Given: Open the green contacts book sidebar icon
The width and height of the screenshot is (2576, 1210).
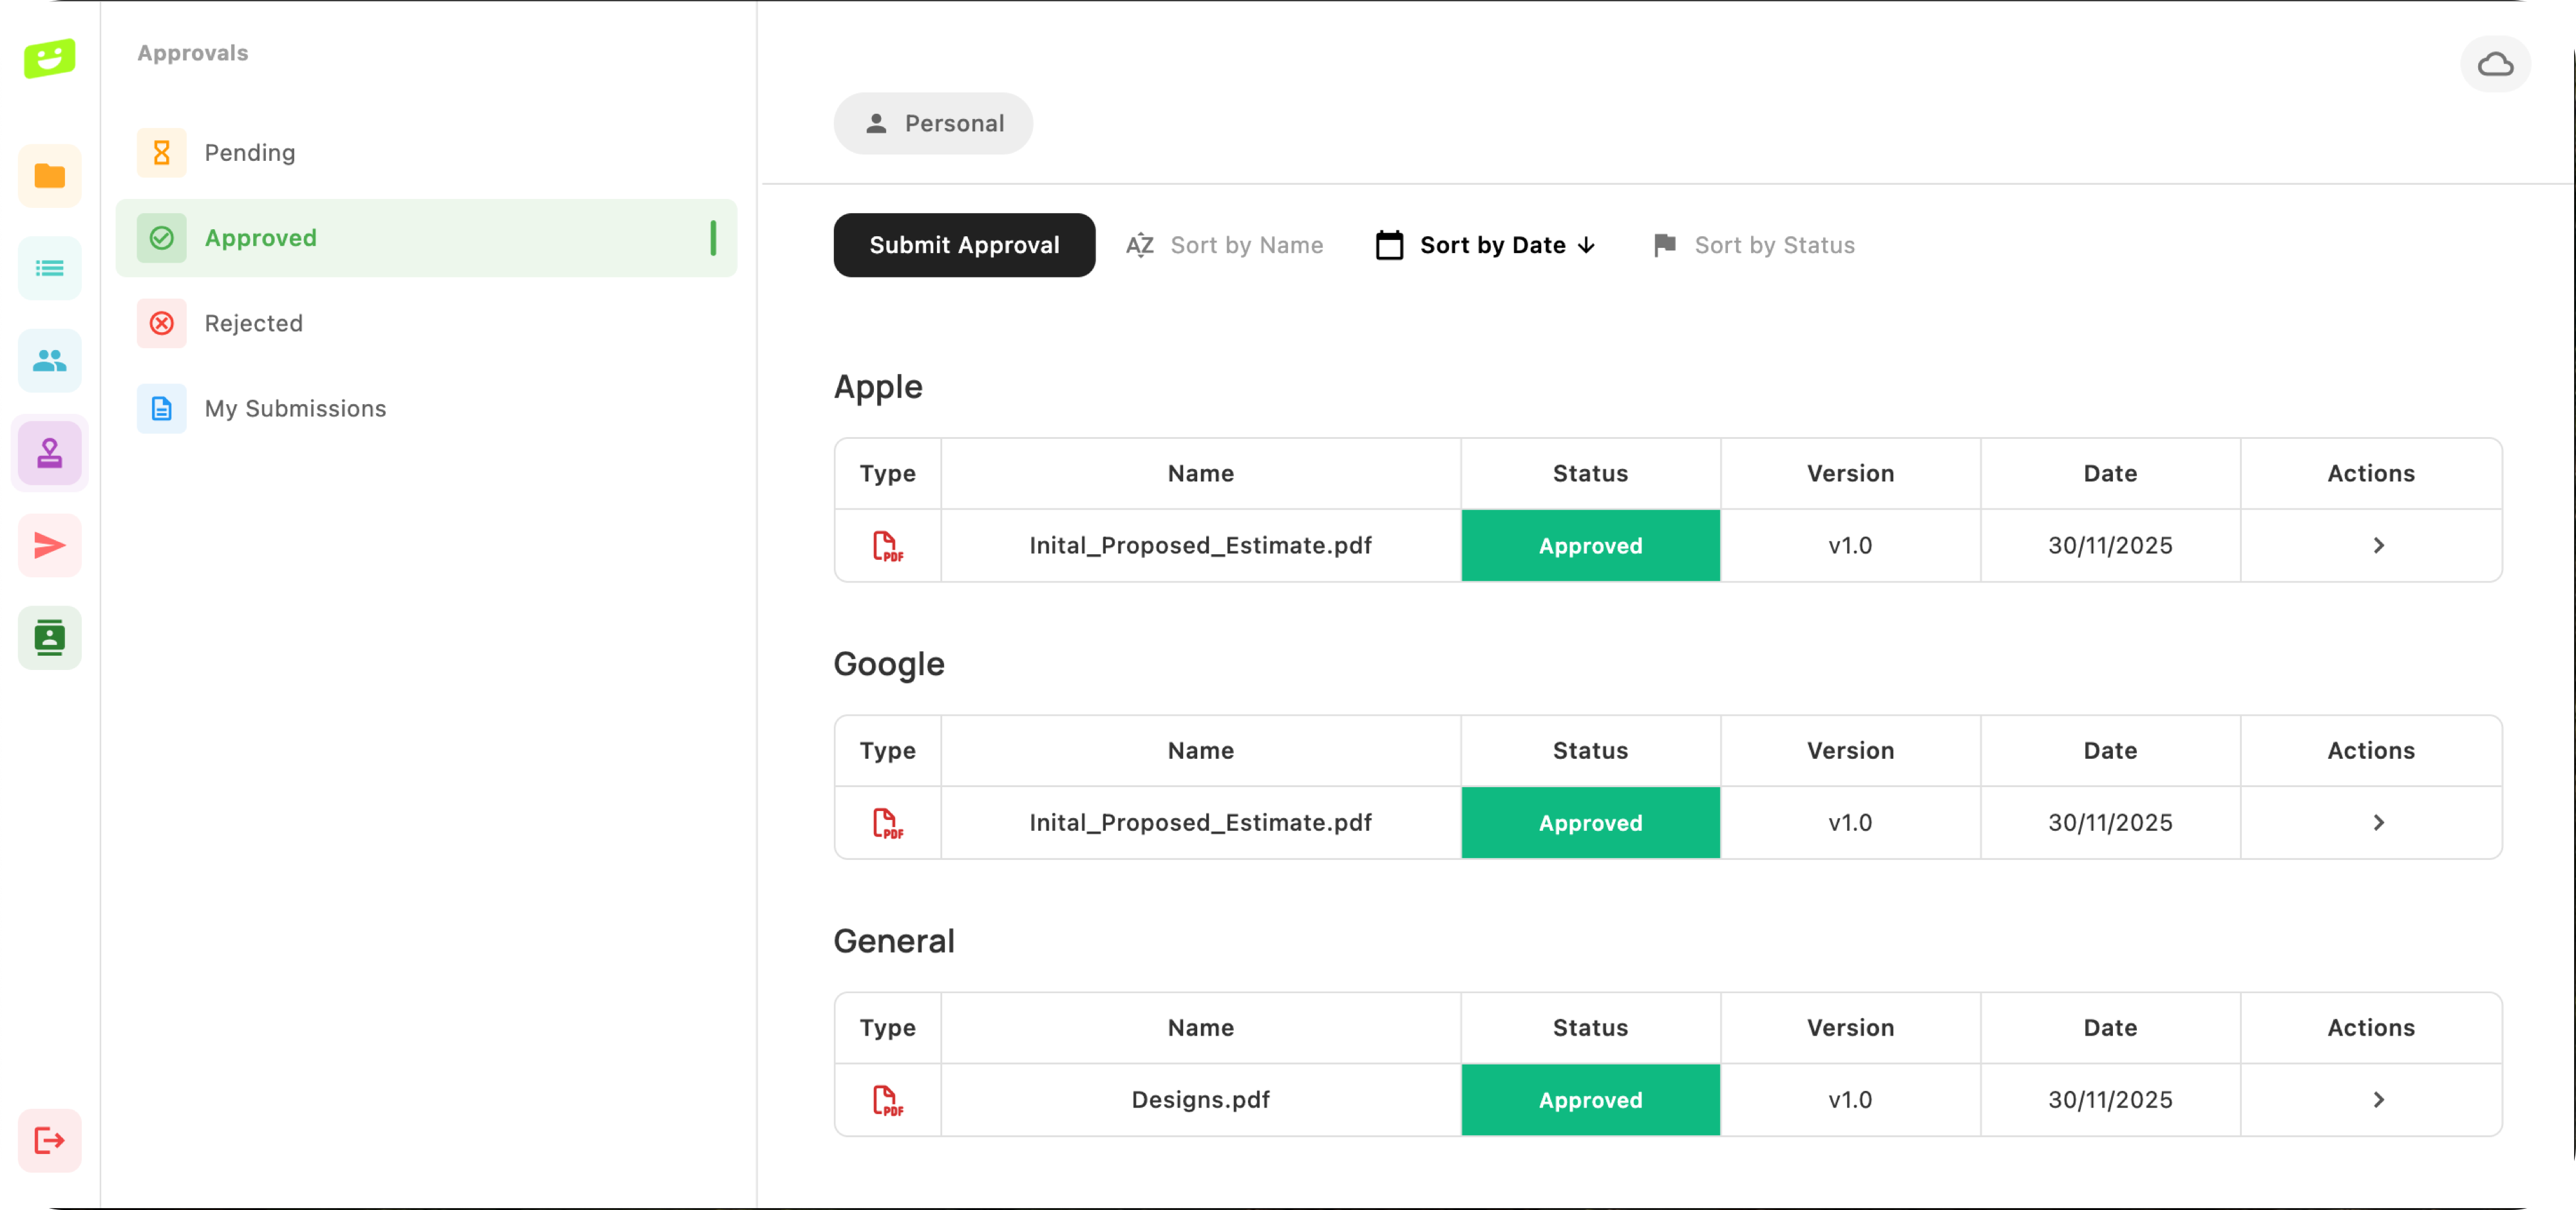Looking at the screenshot, I should click(x=49, y=637).
